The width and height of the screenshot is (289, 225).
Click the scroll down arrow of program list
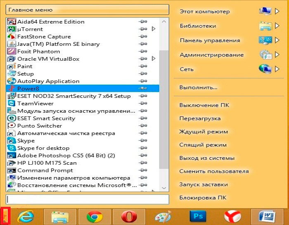[164, 188]
